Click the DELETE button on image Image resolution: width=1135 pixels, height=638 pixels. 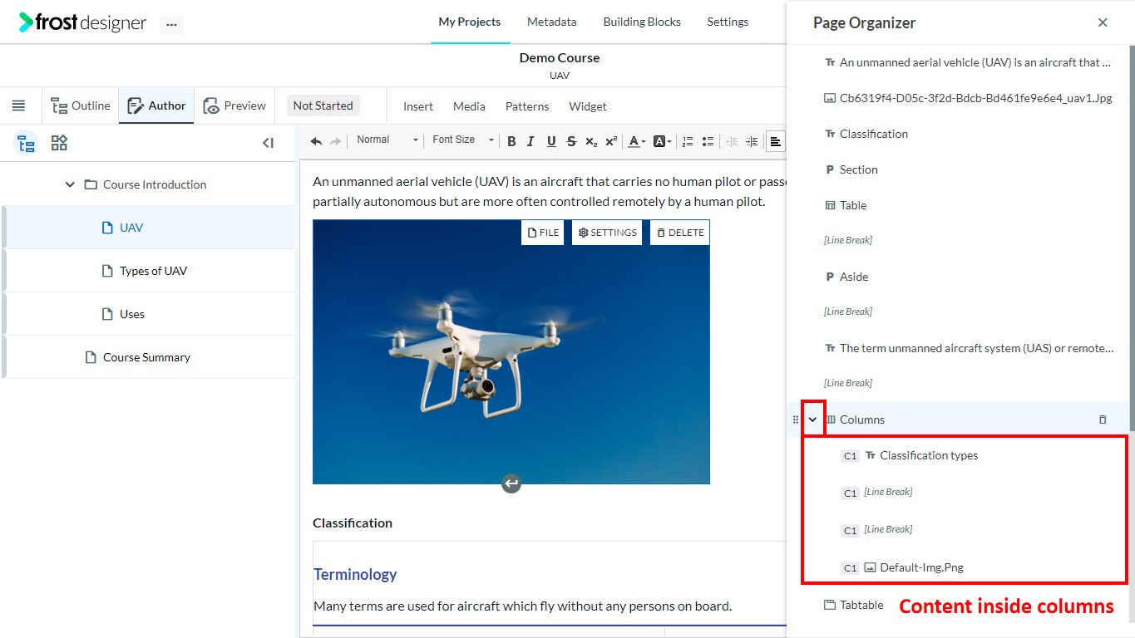[680, 233]
